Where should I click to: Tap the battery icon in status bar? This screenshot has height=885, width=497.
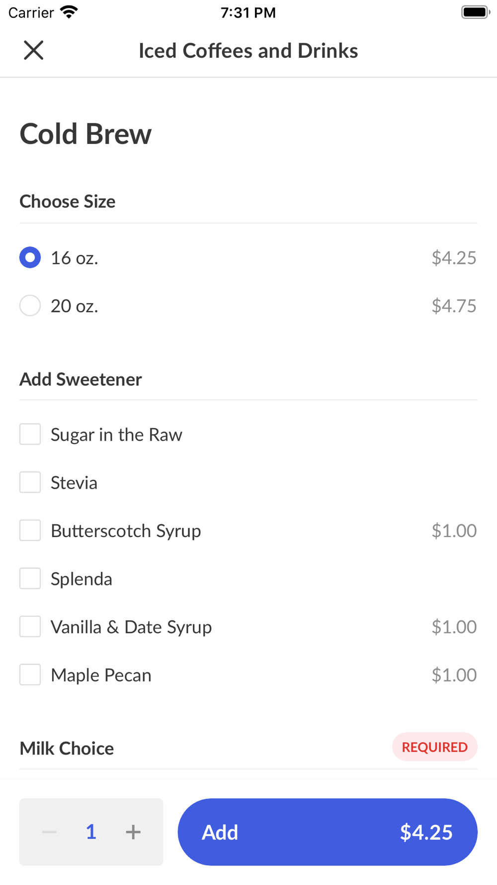[475, 12]
